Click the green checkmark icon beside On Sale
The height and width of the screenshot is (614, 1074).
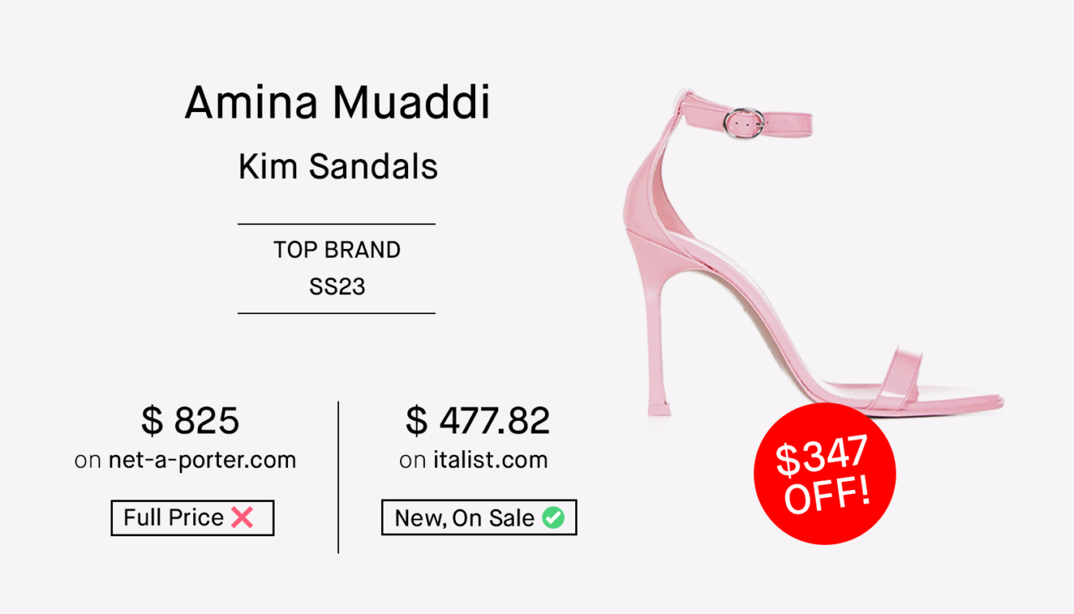click(x=553, y=518)
